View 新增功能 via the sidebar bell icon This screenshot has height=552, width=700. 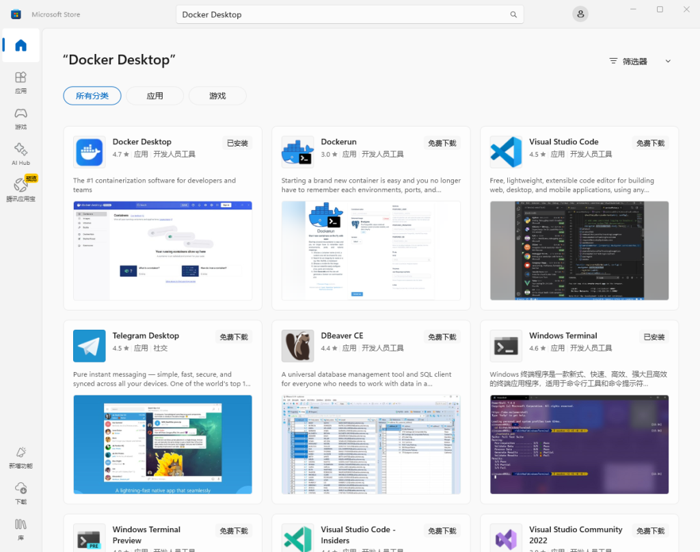tap(21, 458)
